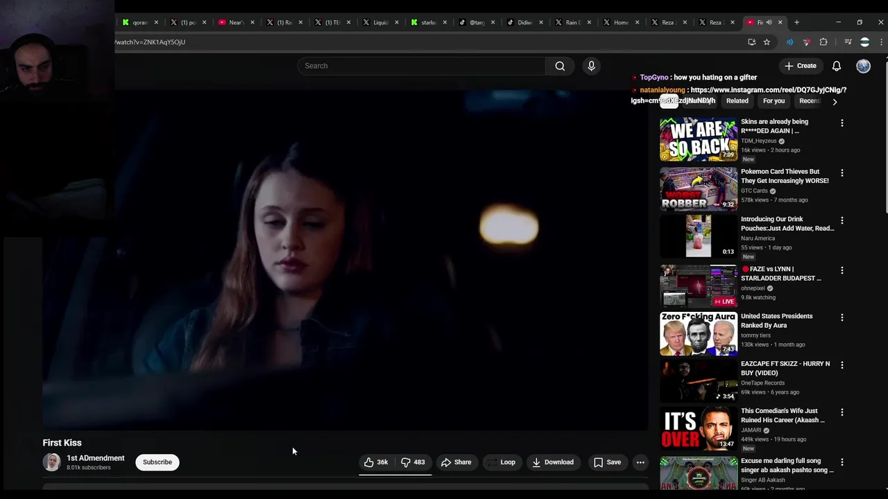Image resolution: width=888 pixels, height=499 pixels.
Task: Open media control icon in toolbar
Action: coord(848,42)
